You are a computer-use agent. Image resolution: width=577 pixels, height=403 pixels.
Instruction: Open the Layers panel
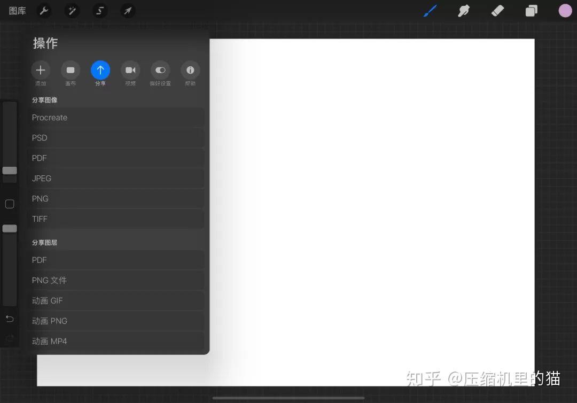pyautogui.click(x=531, y=11)
